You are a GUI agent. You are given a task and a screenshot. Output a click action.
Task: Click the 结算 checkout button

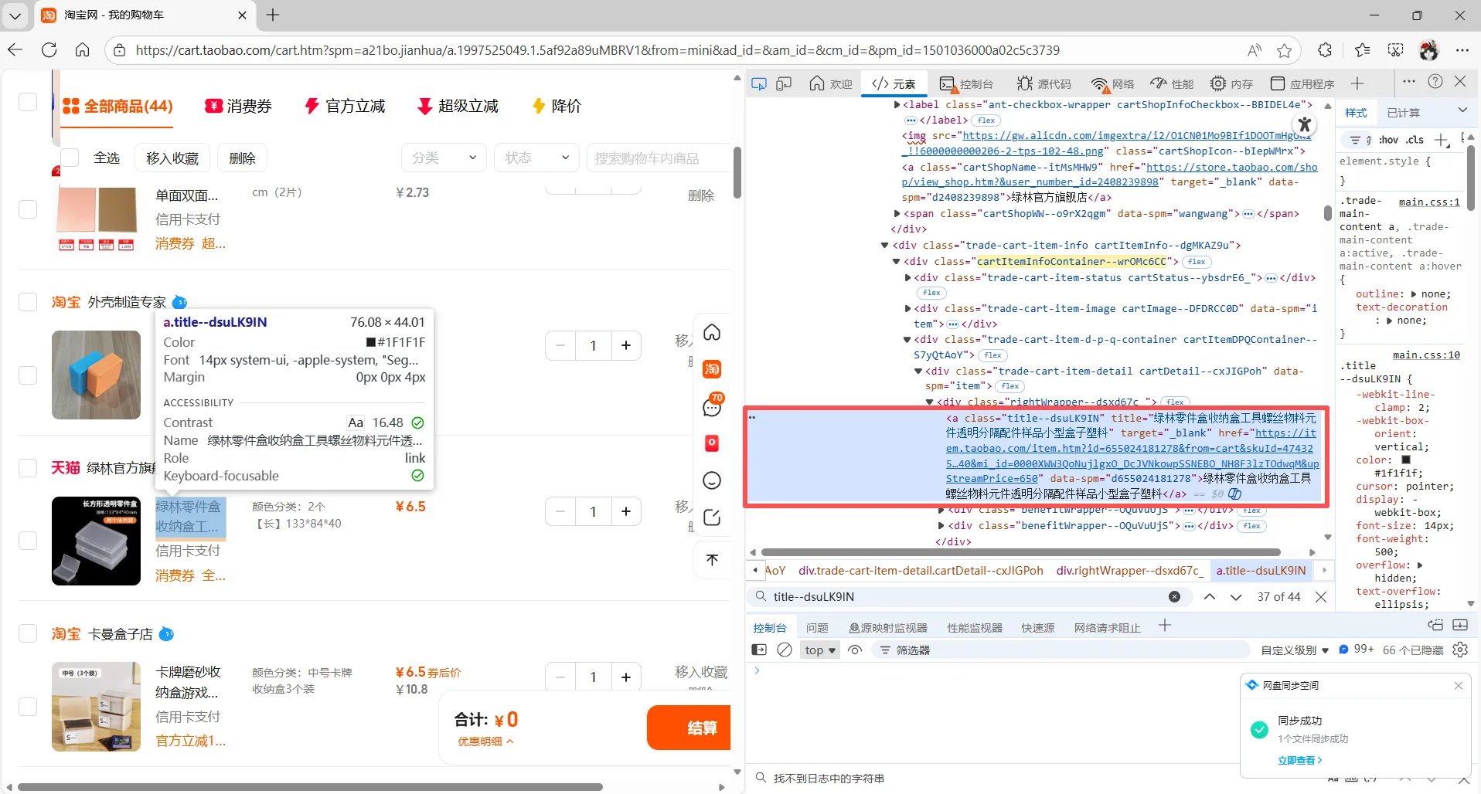(689, 728)
